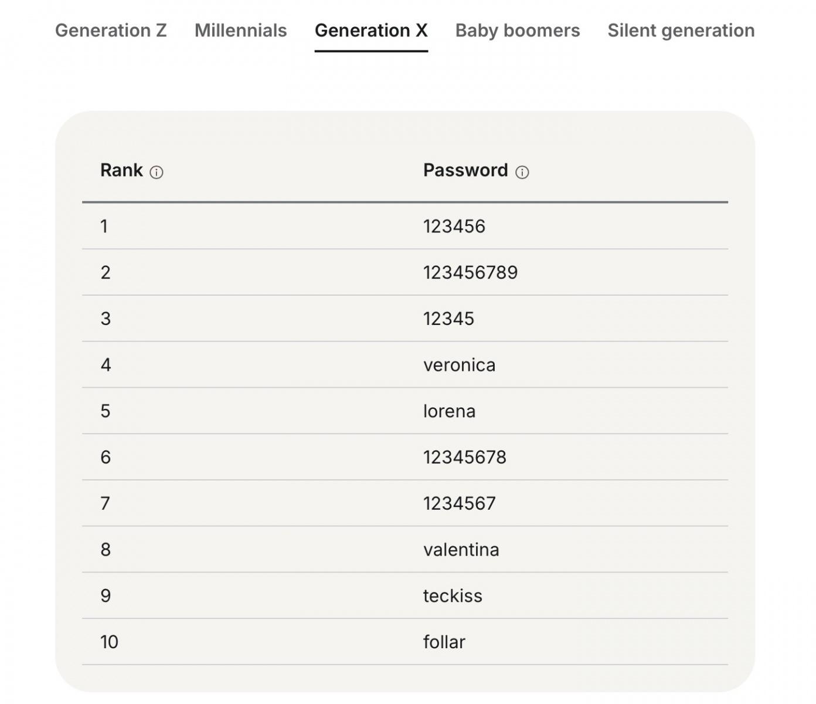
Task: Click the 12345678 password in row 6
Action: point(464,458)
